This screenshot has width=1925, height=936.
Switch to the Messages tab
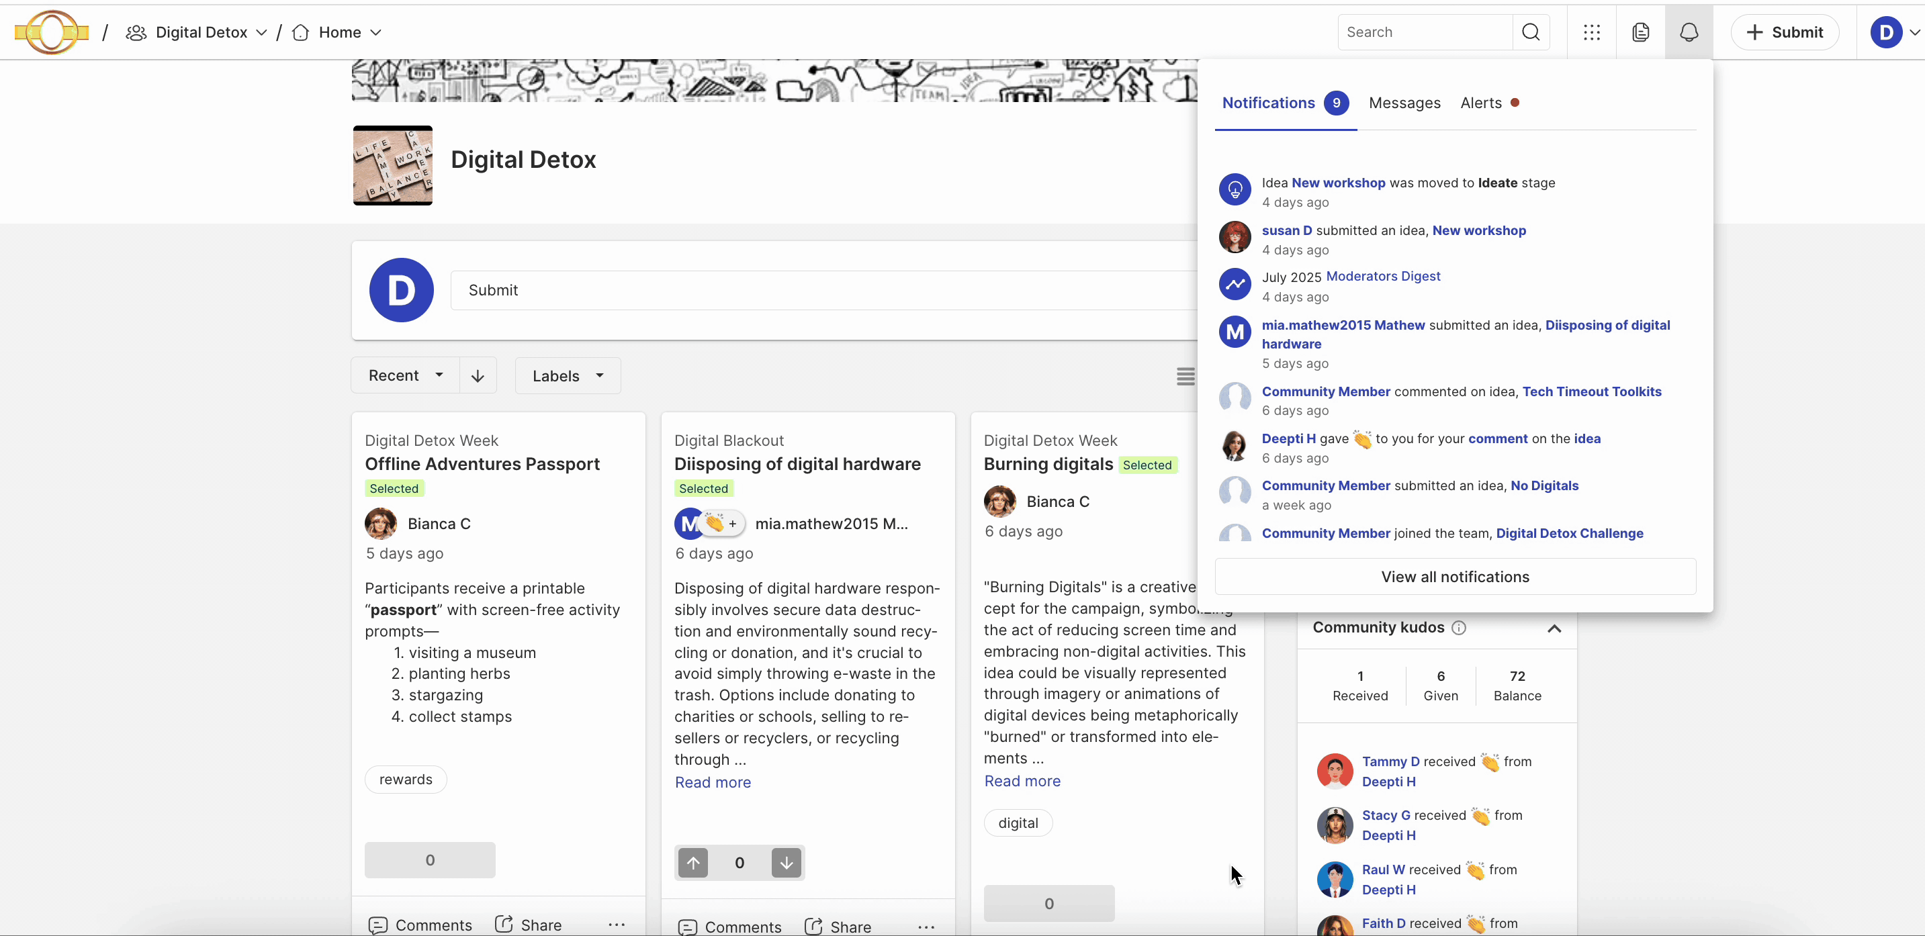click(x=1404, y=103)
